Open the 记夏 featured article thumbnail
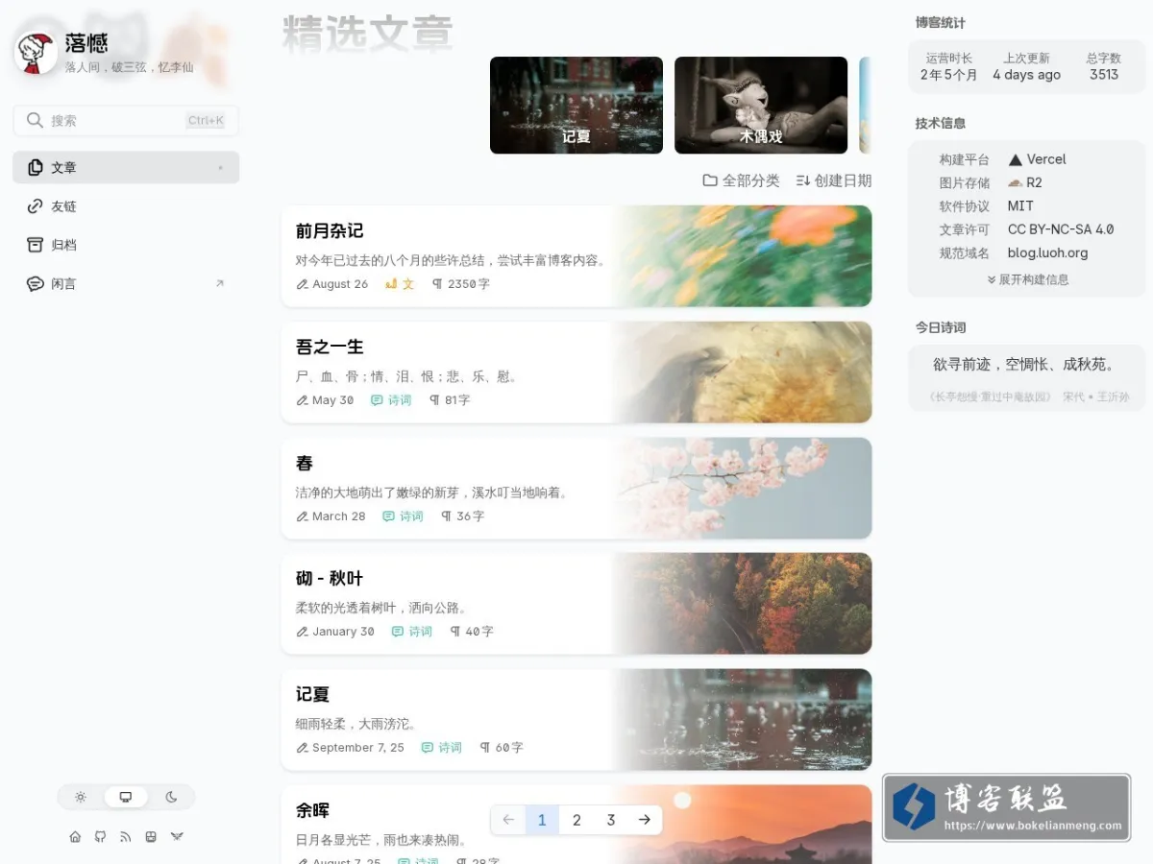The height and width of the screenshot is (864, 1153). pyautogui.click(x=576, y=106)
